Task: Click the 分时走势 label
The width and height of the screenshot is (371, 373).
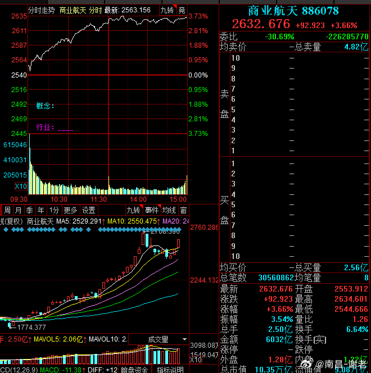Action: 42,10
